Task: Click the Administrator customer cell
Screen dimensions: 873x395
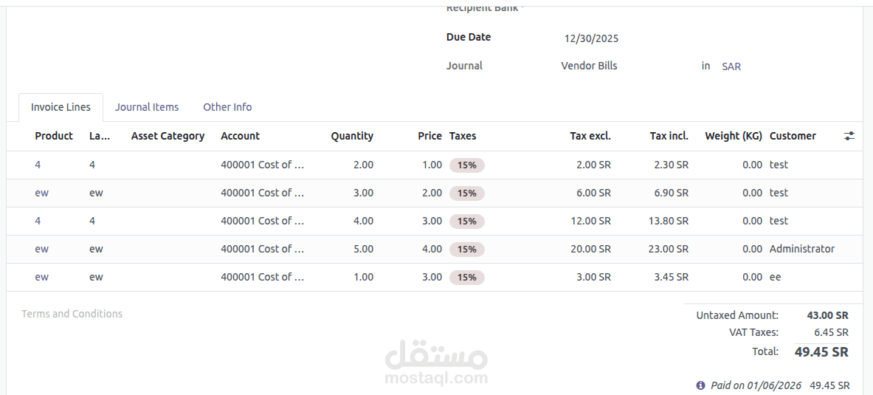Action: click(801, 249)
